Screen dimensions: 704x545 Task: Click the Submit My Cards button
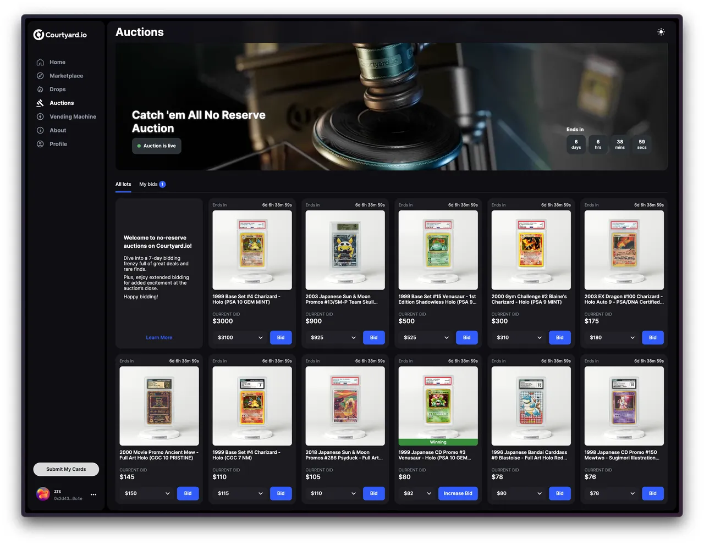(66, 469)
